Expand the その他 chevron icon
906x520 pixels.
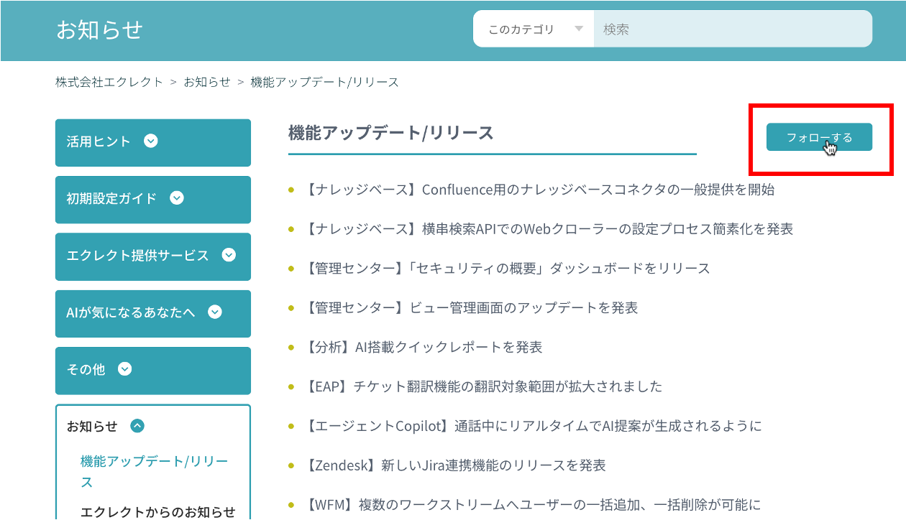[x=125, y=368]
